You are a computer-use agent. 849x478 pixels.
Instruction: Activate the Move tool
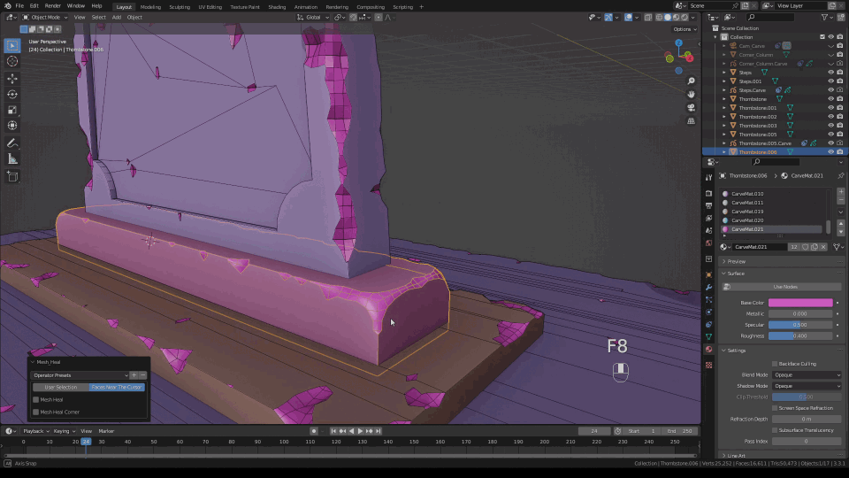(12, 79)
